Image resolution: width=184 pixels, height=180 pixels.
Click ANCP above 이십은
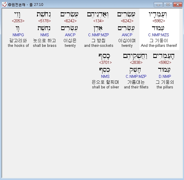70,35
